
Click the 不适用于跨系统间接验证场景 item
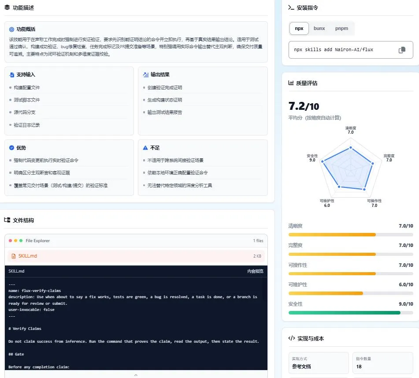click(x=175, y=160)
